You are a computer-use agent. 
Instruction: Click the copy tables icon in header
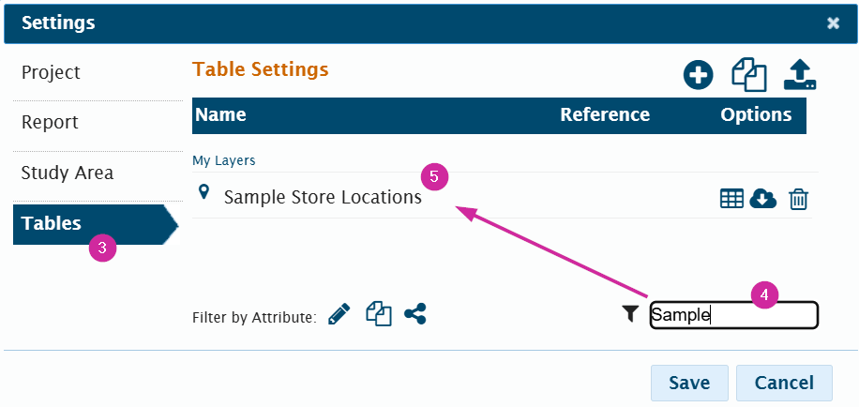coord(749,75)
